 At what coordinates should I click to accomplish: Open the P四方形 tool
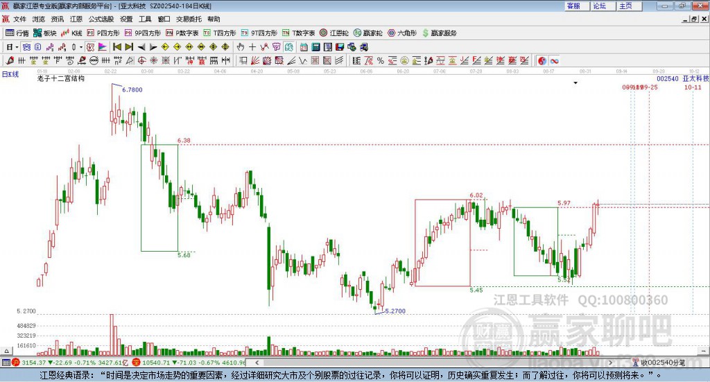tap(103, 33)
